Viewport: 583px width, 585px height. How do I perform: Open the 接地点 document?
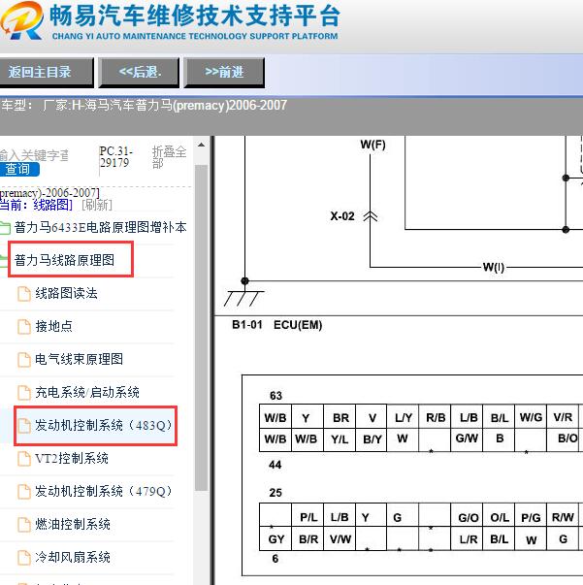tap(53, 326)
